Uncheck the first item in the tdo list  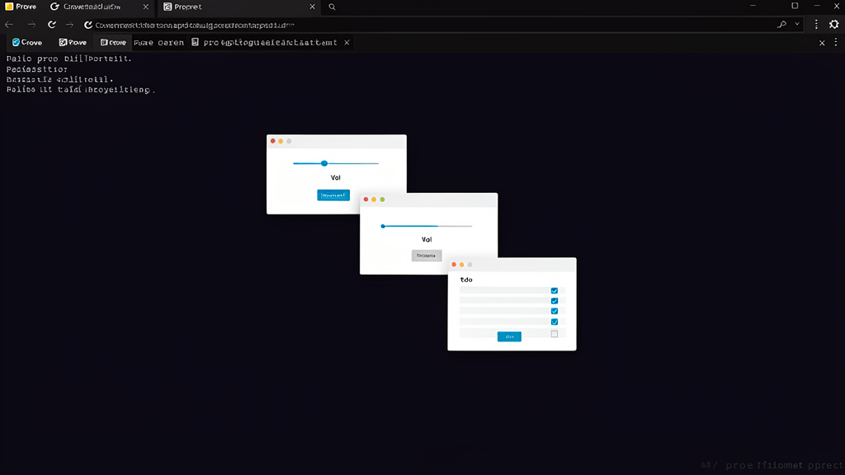555,290
